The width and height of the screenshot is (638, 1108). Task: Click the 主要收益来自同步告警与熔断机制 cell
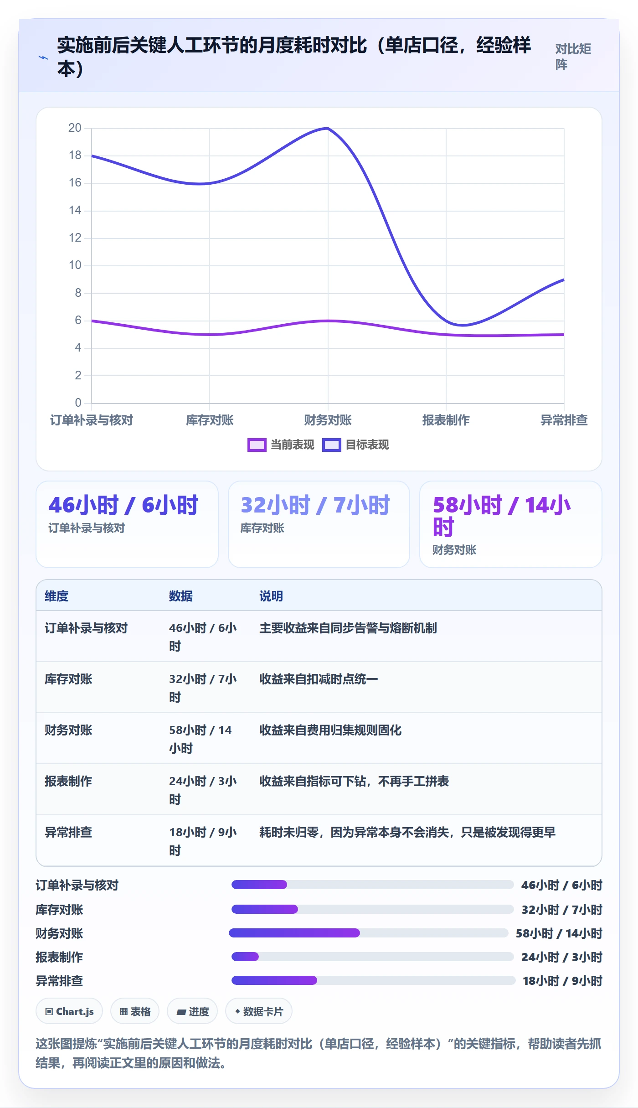348,628
